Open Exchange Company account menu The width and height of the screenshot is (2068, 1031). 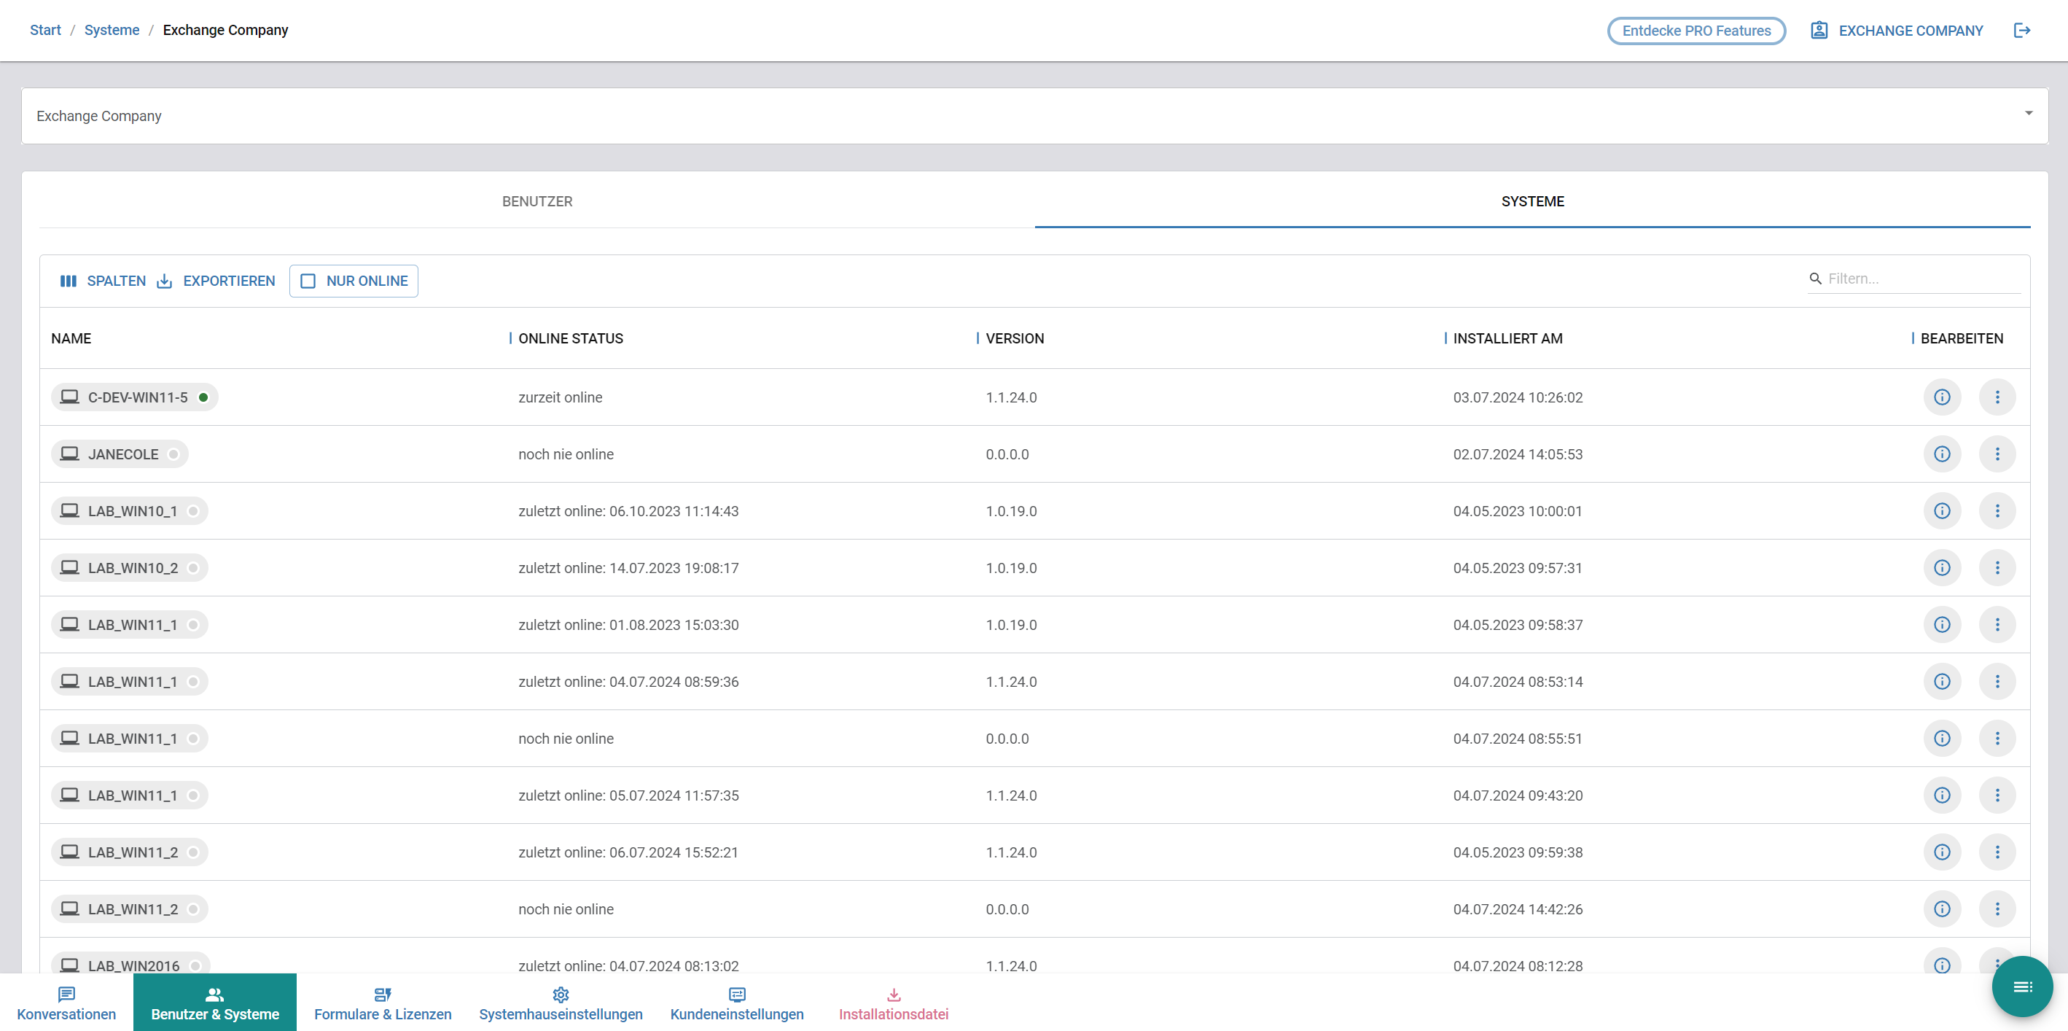(x=1897, y=31)
